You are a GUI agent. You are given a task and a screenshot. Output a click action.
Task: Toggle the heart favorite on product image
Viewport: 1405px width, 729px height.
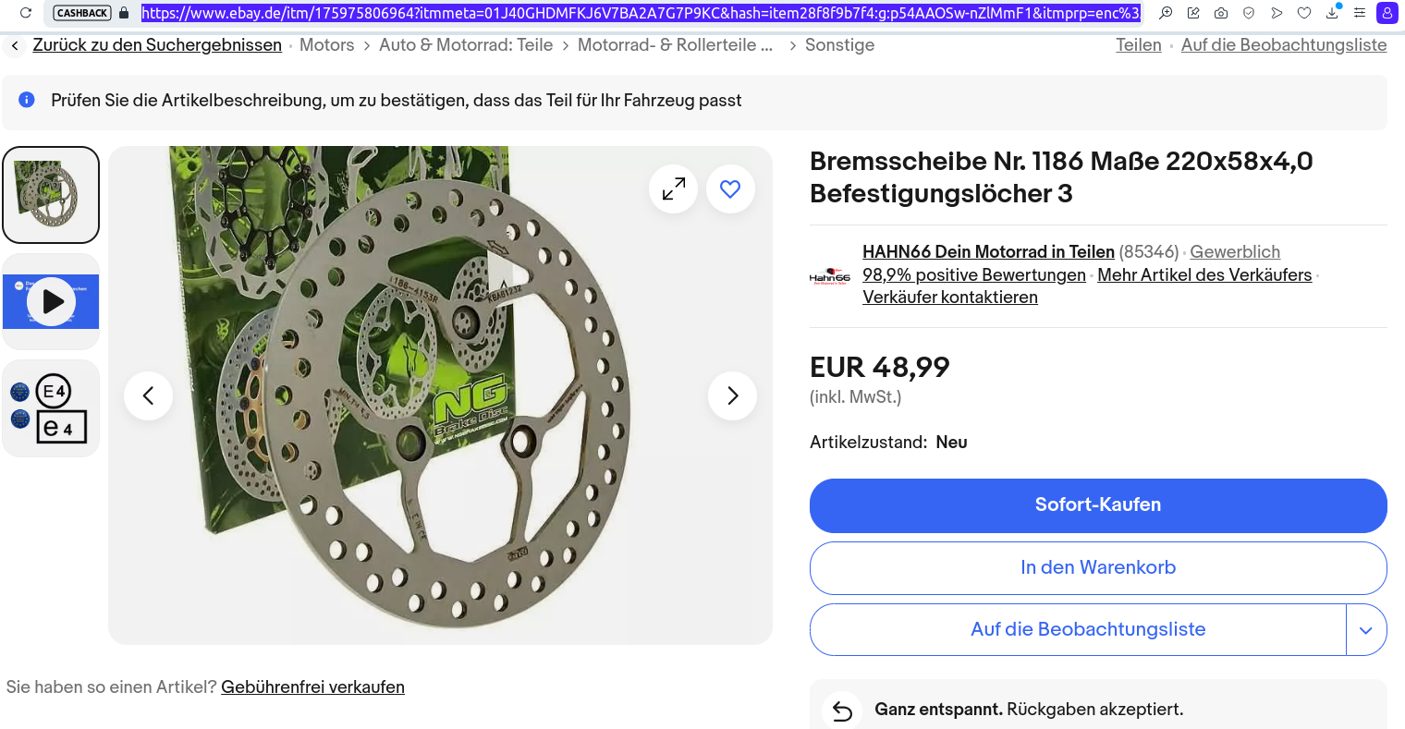tap(730, 188)
